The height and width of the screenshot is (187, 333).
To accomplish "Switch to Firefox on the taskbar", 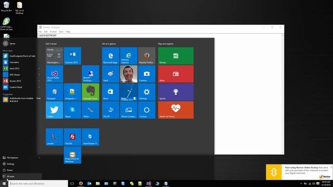I will pos(81,183).
